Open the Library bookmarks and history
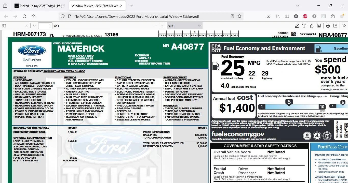348x183 pixels. 278,16
